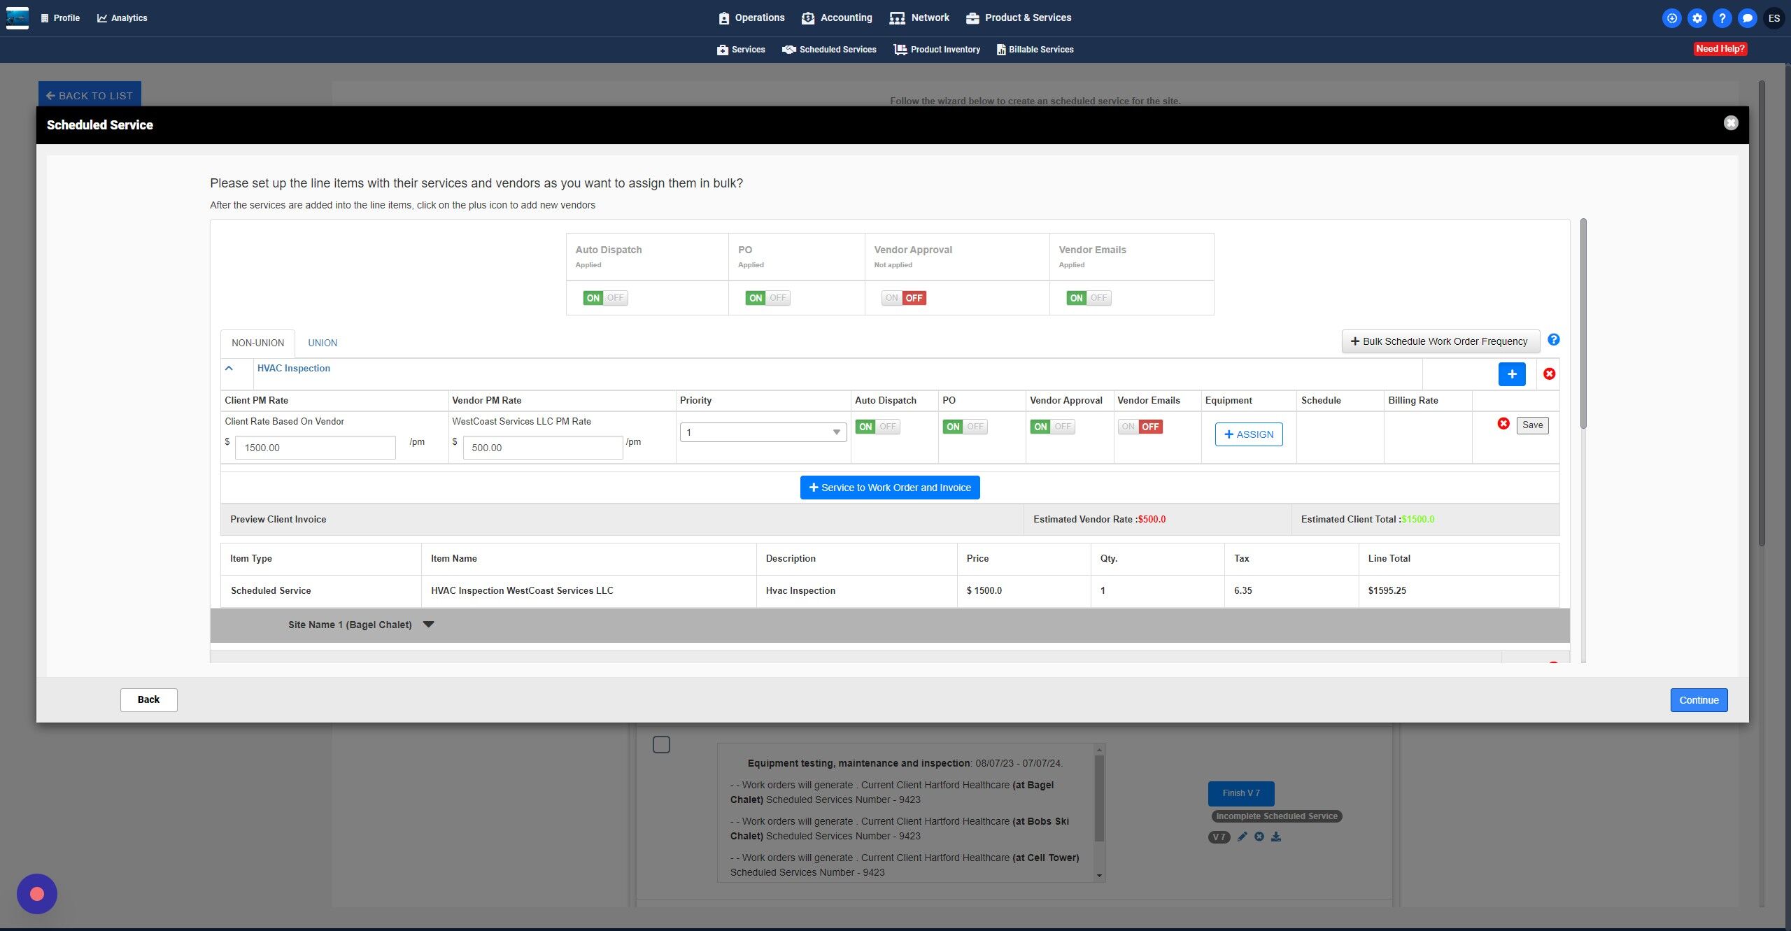Collapse the HVAC Inspection section
The width and height of the screenshot is (1791, 931).
229,368
